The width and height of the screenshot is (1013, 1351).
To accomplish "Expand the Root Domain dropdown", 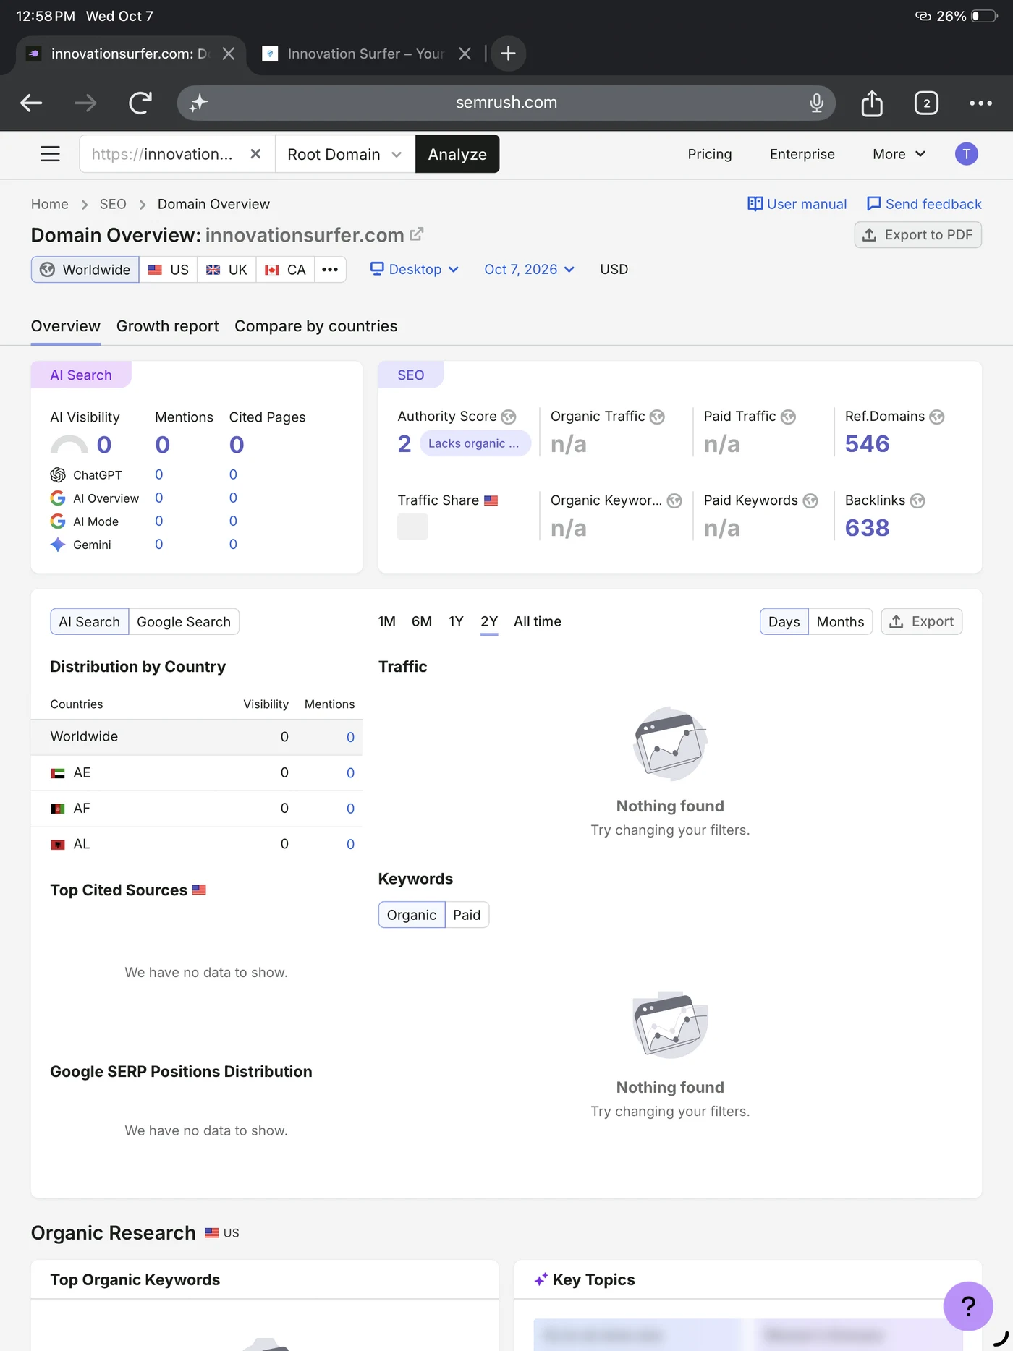I will click(345, 154).
